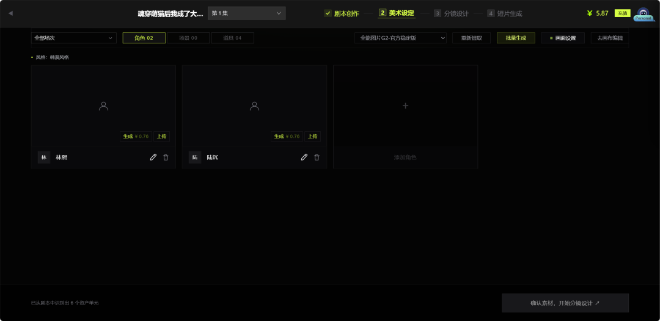Switch to the 场景 00 tab
This screenshot has height=321, width=660.
[188, 38]
